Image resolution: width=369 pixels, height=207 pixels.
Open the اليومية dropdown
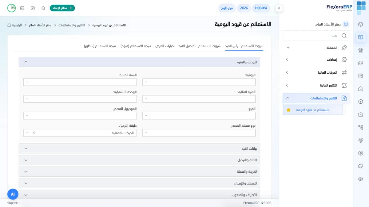pyautogui.click(x=199, y=82)
